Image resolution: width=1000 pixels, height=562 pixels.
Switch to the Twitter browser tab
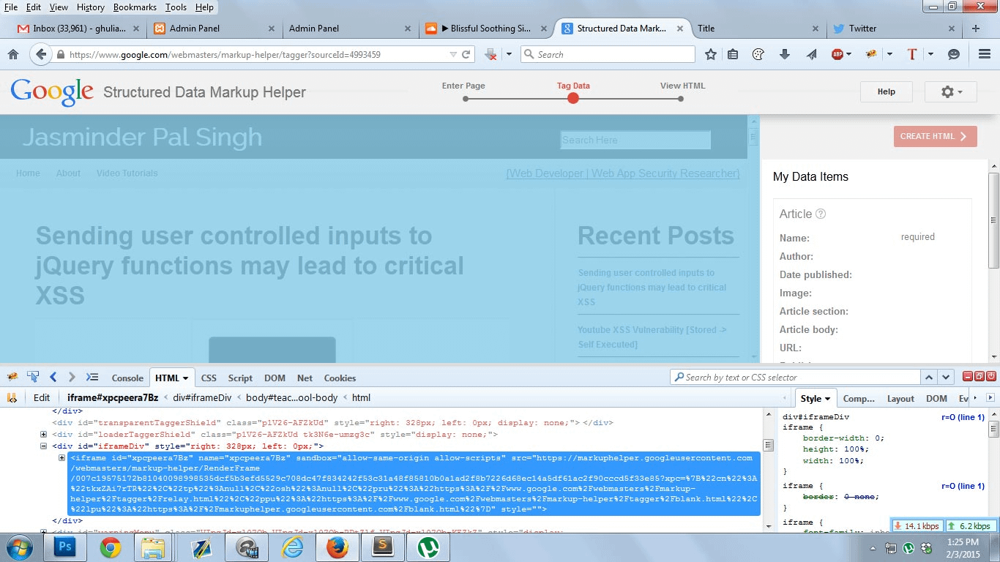coord(894,29)
